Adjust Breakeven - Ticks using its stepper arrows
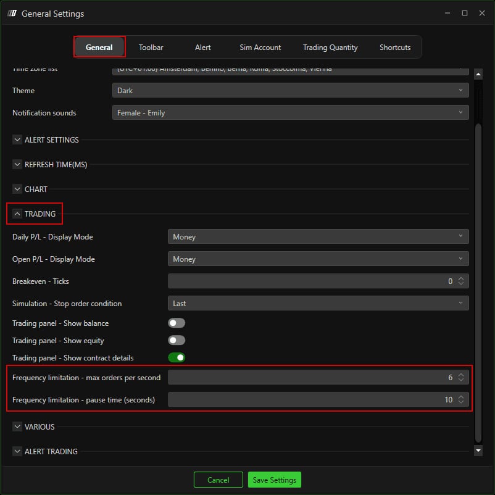The height and width of the screenshot is (495, 495). tap(461, 281)
